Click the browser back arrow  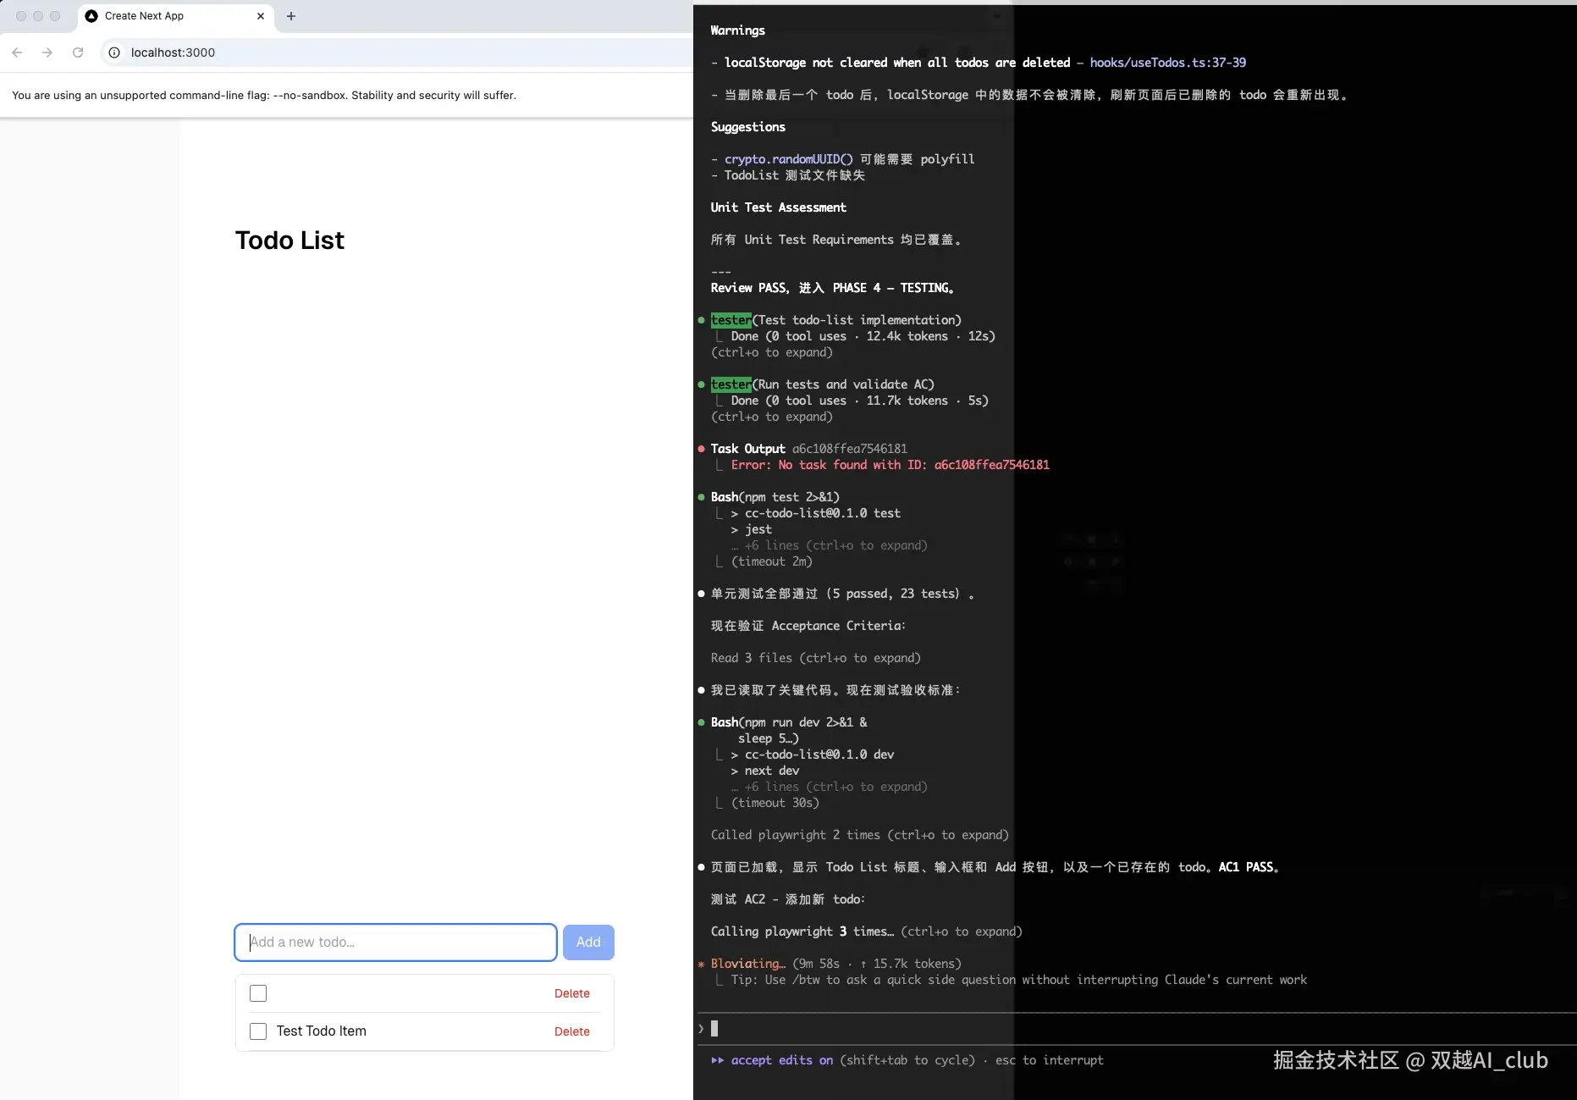[17, 53]
